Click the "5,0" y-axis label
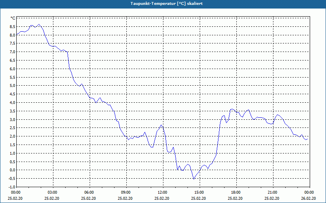Screen dimensions: 326x203 (x=12, y=86)
